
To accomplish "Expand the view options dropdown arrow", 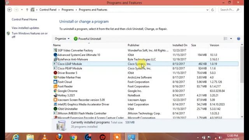I will (x=231, y=38).
